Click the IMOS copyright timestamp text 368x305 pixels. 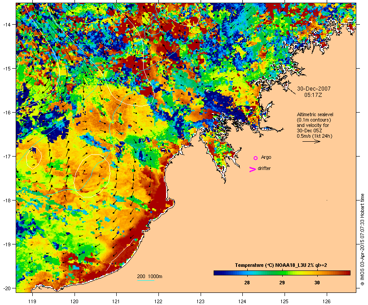362,240
